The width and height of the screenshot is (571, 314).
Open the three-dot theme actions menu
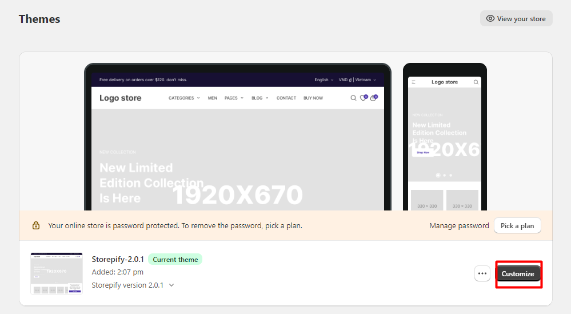(x=482, y=273)
